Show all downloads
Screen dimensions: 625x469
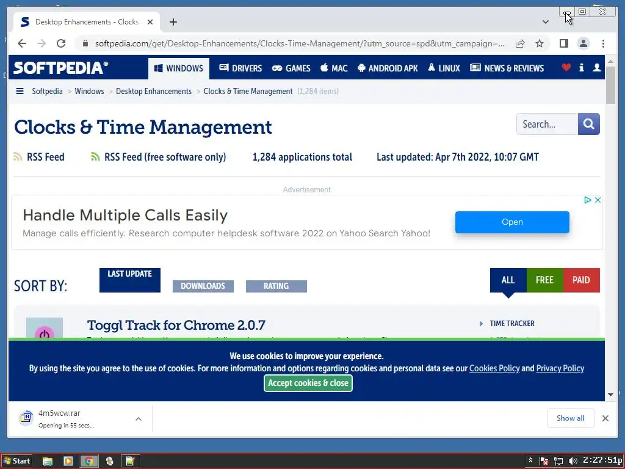[x=571, y=418]
